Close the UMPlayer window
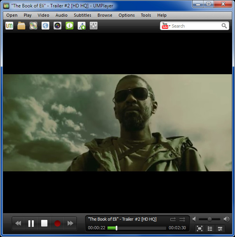The height and width of the screenshot is (237, 235). coord(223,4)
